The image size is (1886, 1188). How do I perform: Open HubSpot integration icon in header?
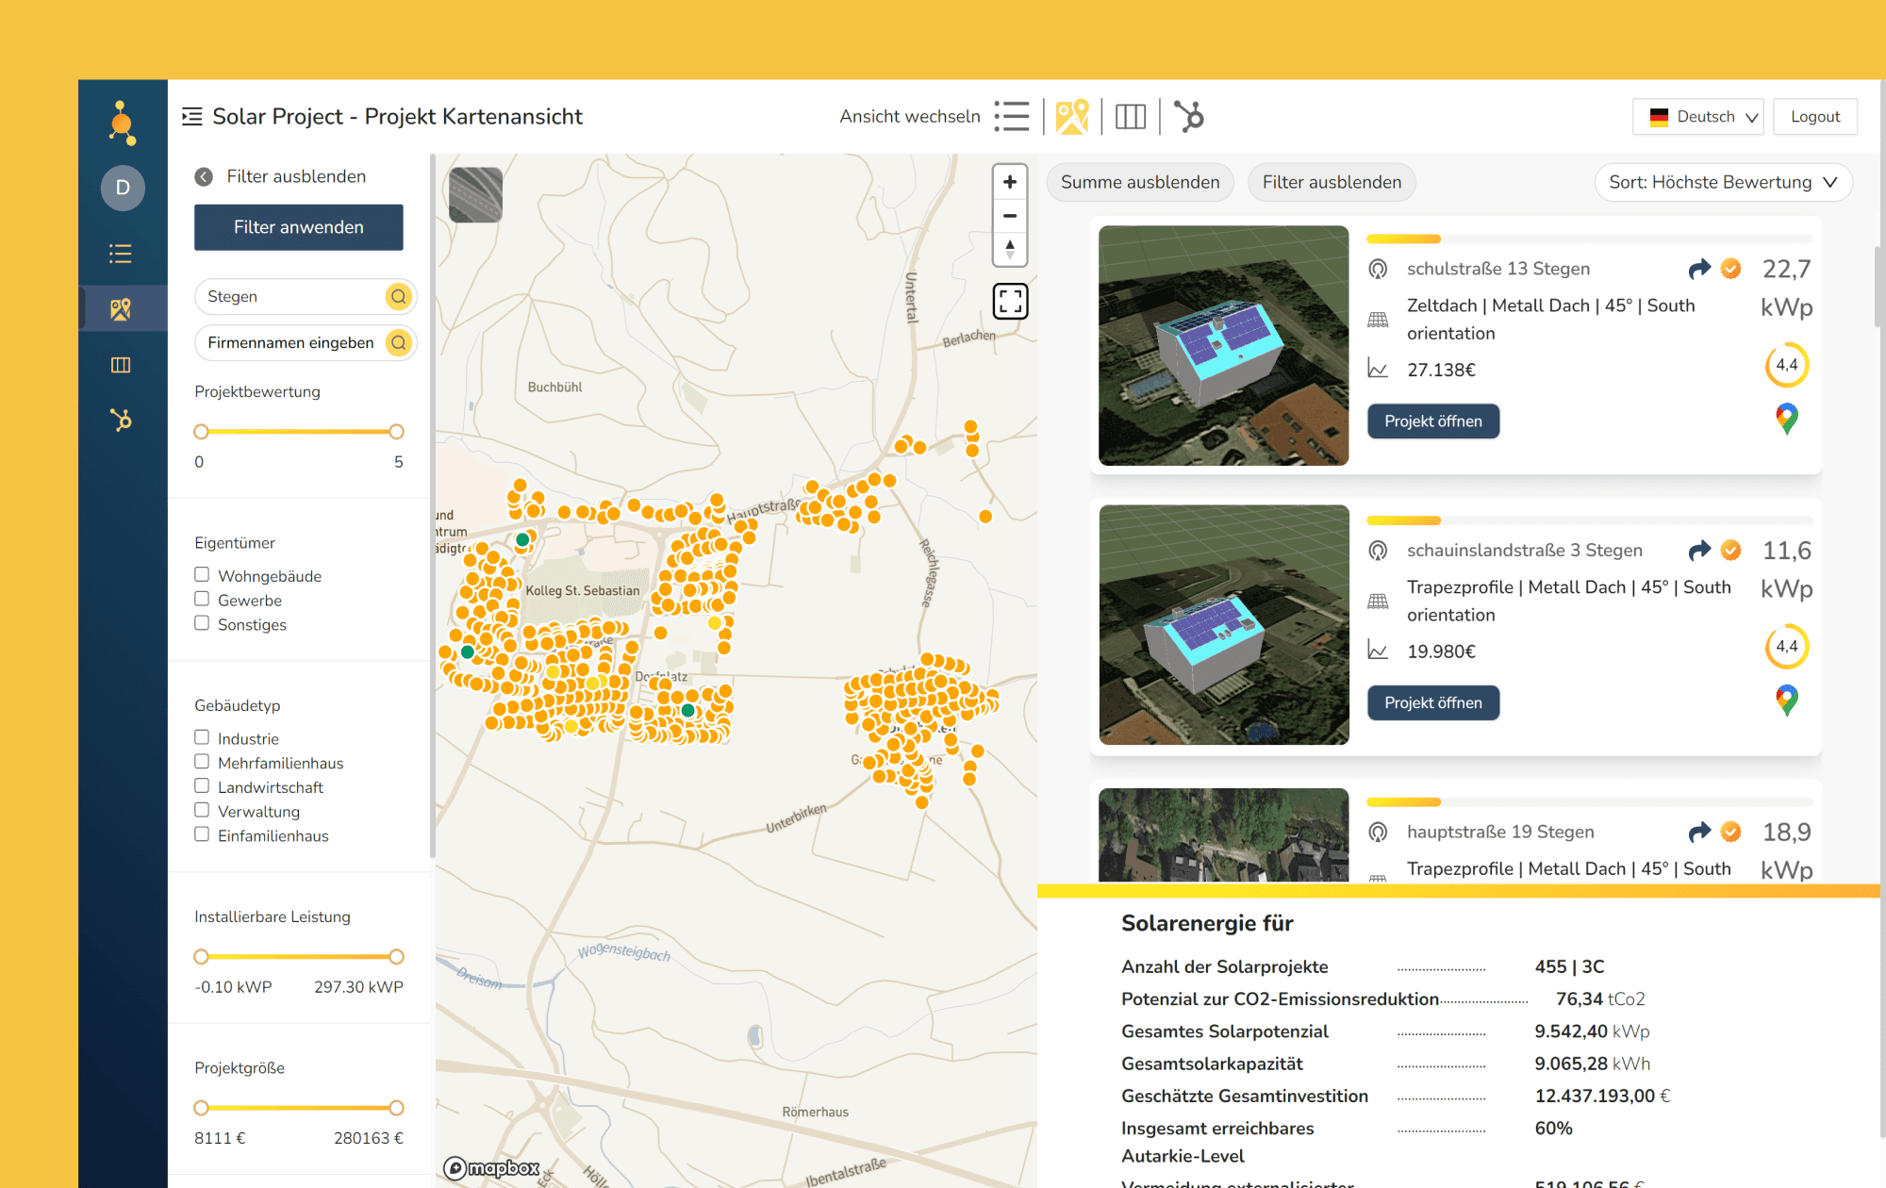click(1189, 117)
